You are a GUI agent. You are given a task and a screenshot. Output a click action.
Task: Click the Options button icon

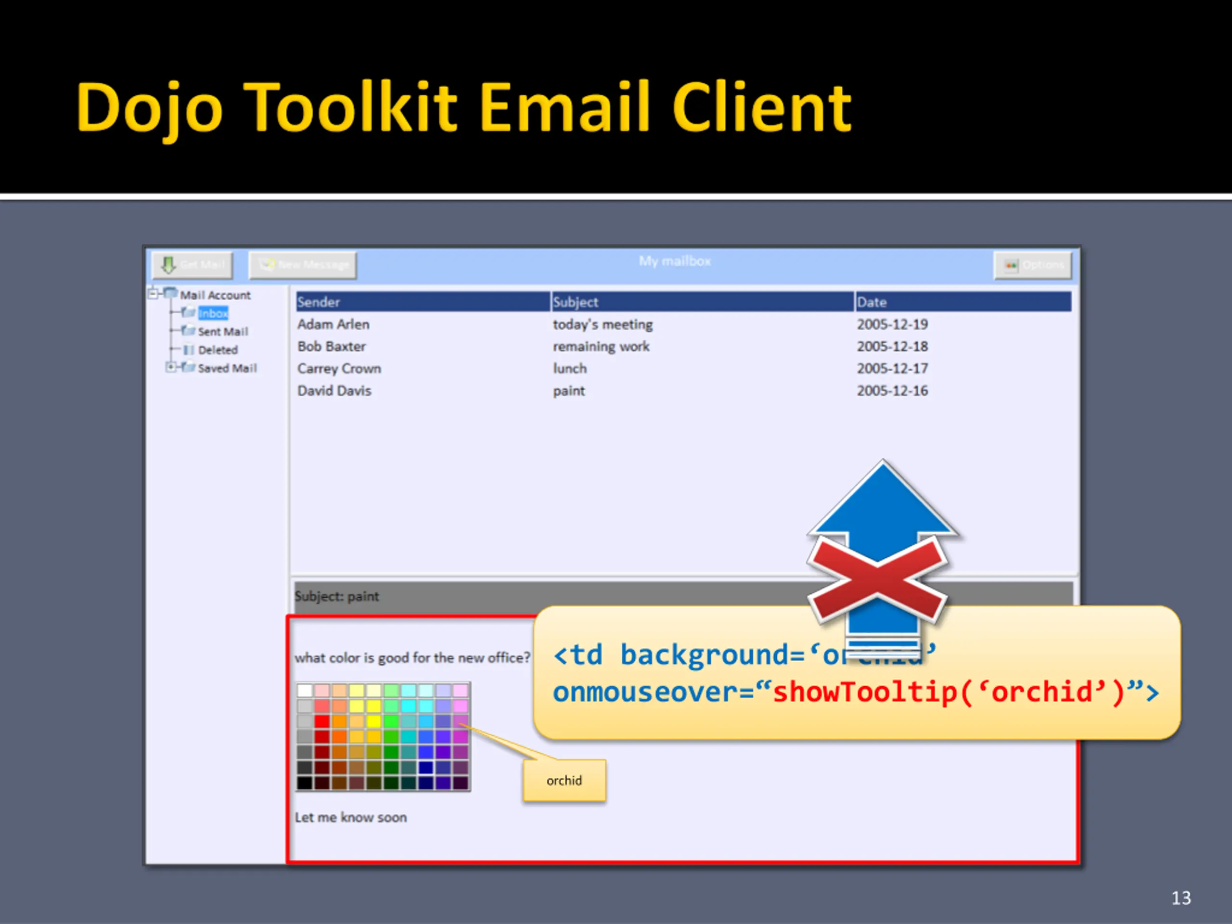1011,265
